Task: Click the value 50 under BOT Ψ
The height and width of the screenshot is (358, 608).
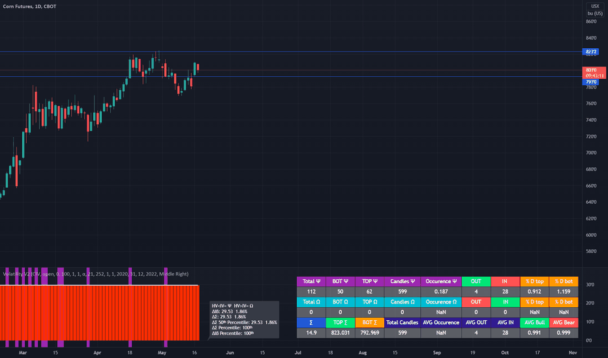Action: point(341,292)
